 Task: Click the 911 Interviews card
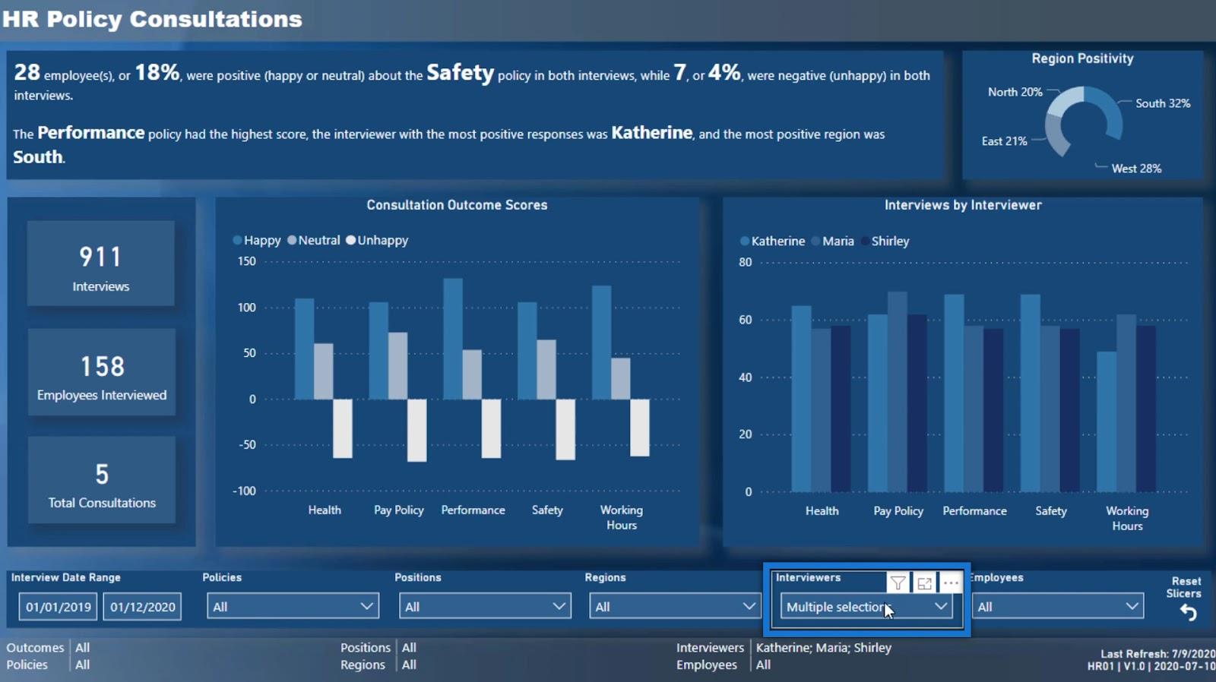click(x=101, y=264)
